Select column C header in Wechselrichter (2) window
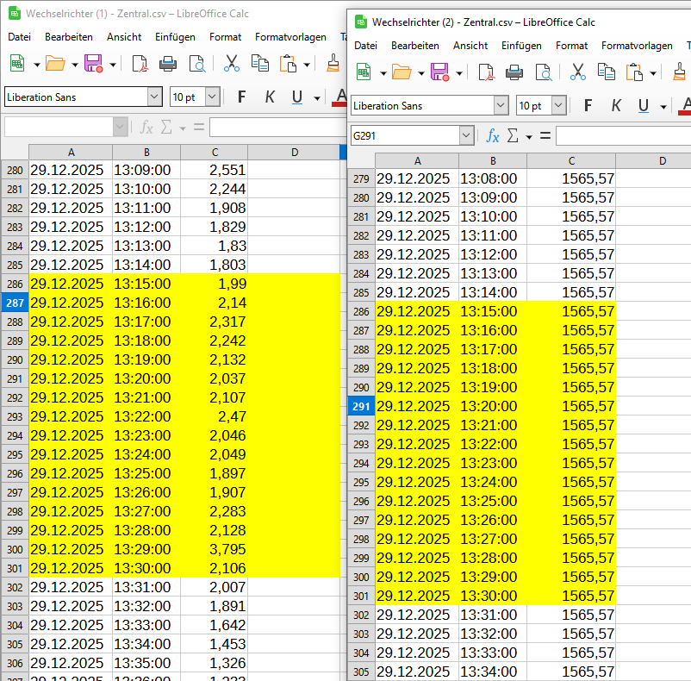Screen dimensions: 691x681 [x=570, y=160]
